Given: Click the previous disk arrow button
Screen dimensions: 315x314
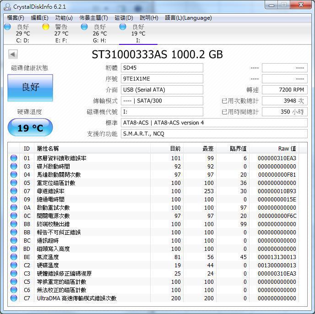Looking at the screenshot, I should pos(13,54).
